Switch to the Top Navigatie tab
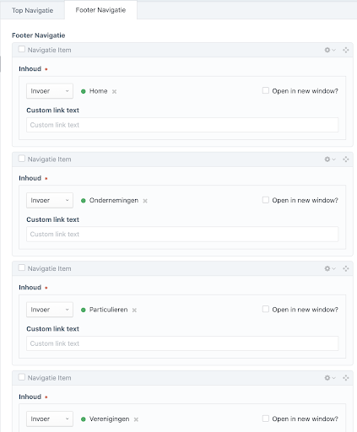 coord(32,10)
